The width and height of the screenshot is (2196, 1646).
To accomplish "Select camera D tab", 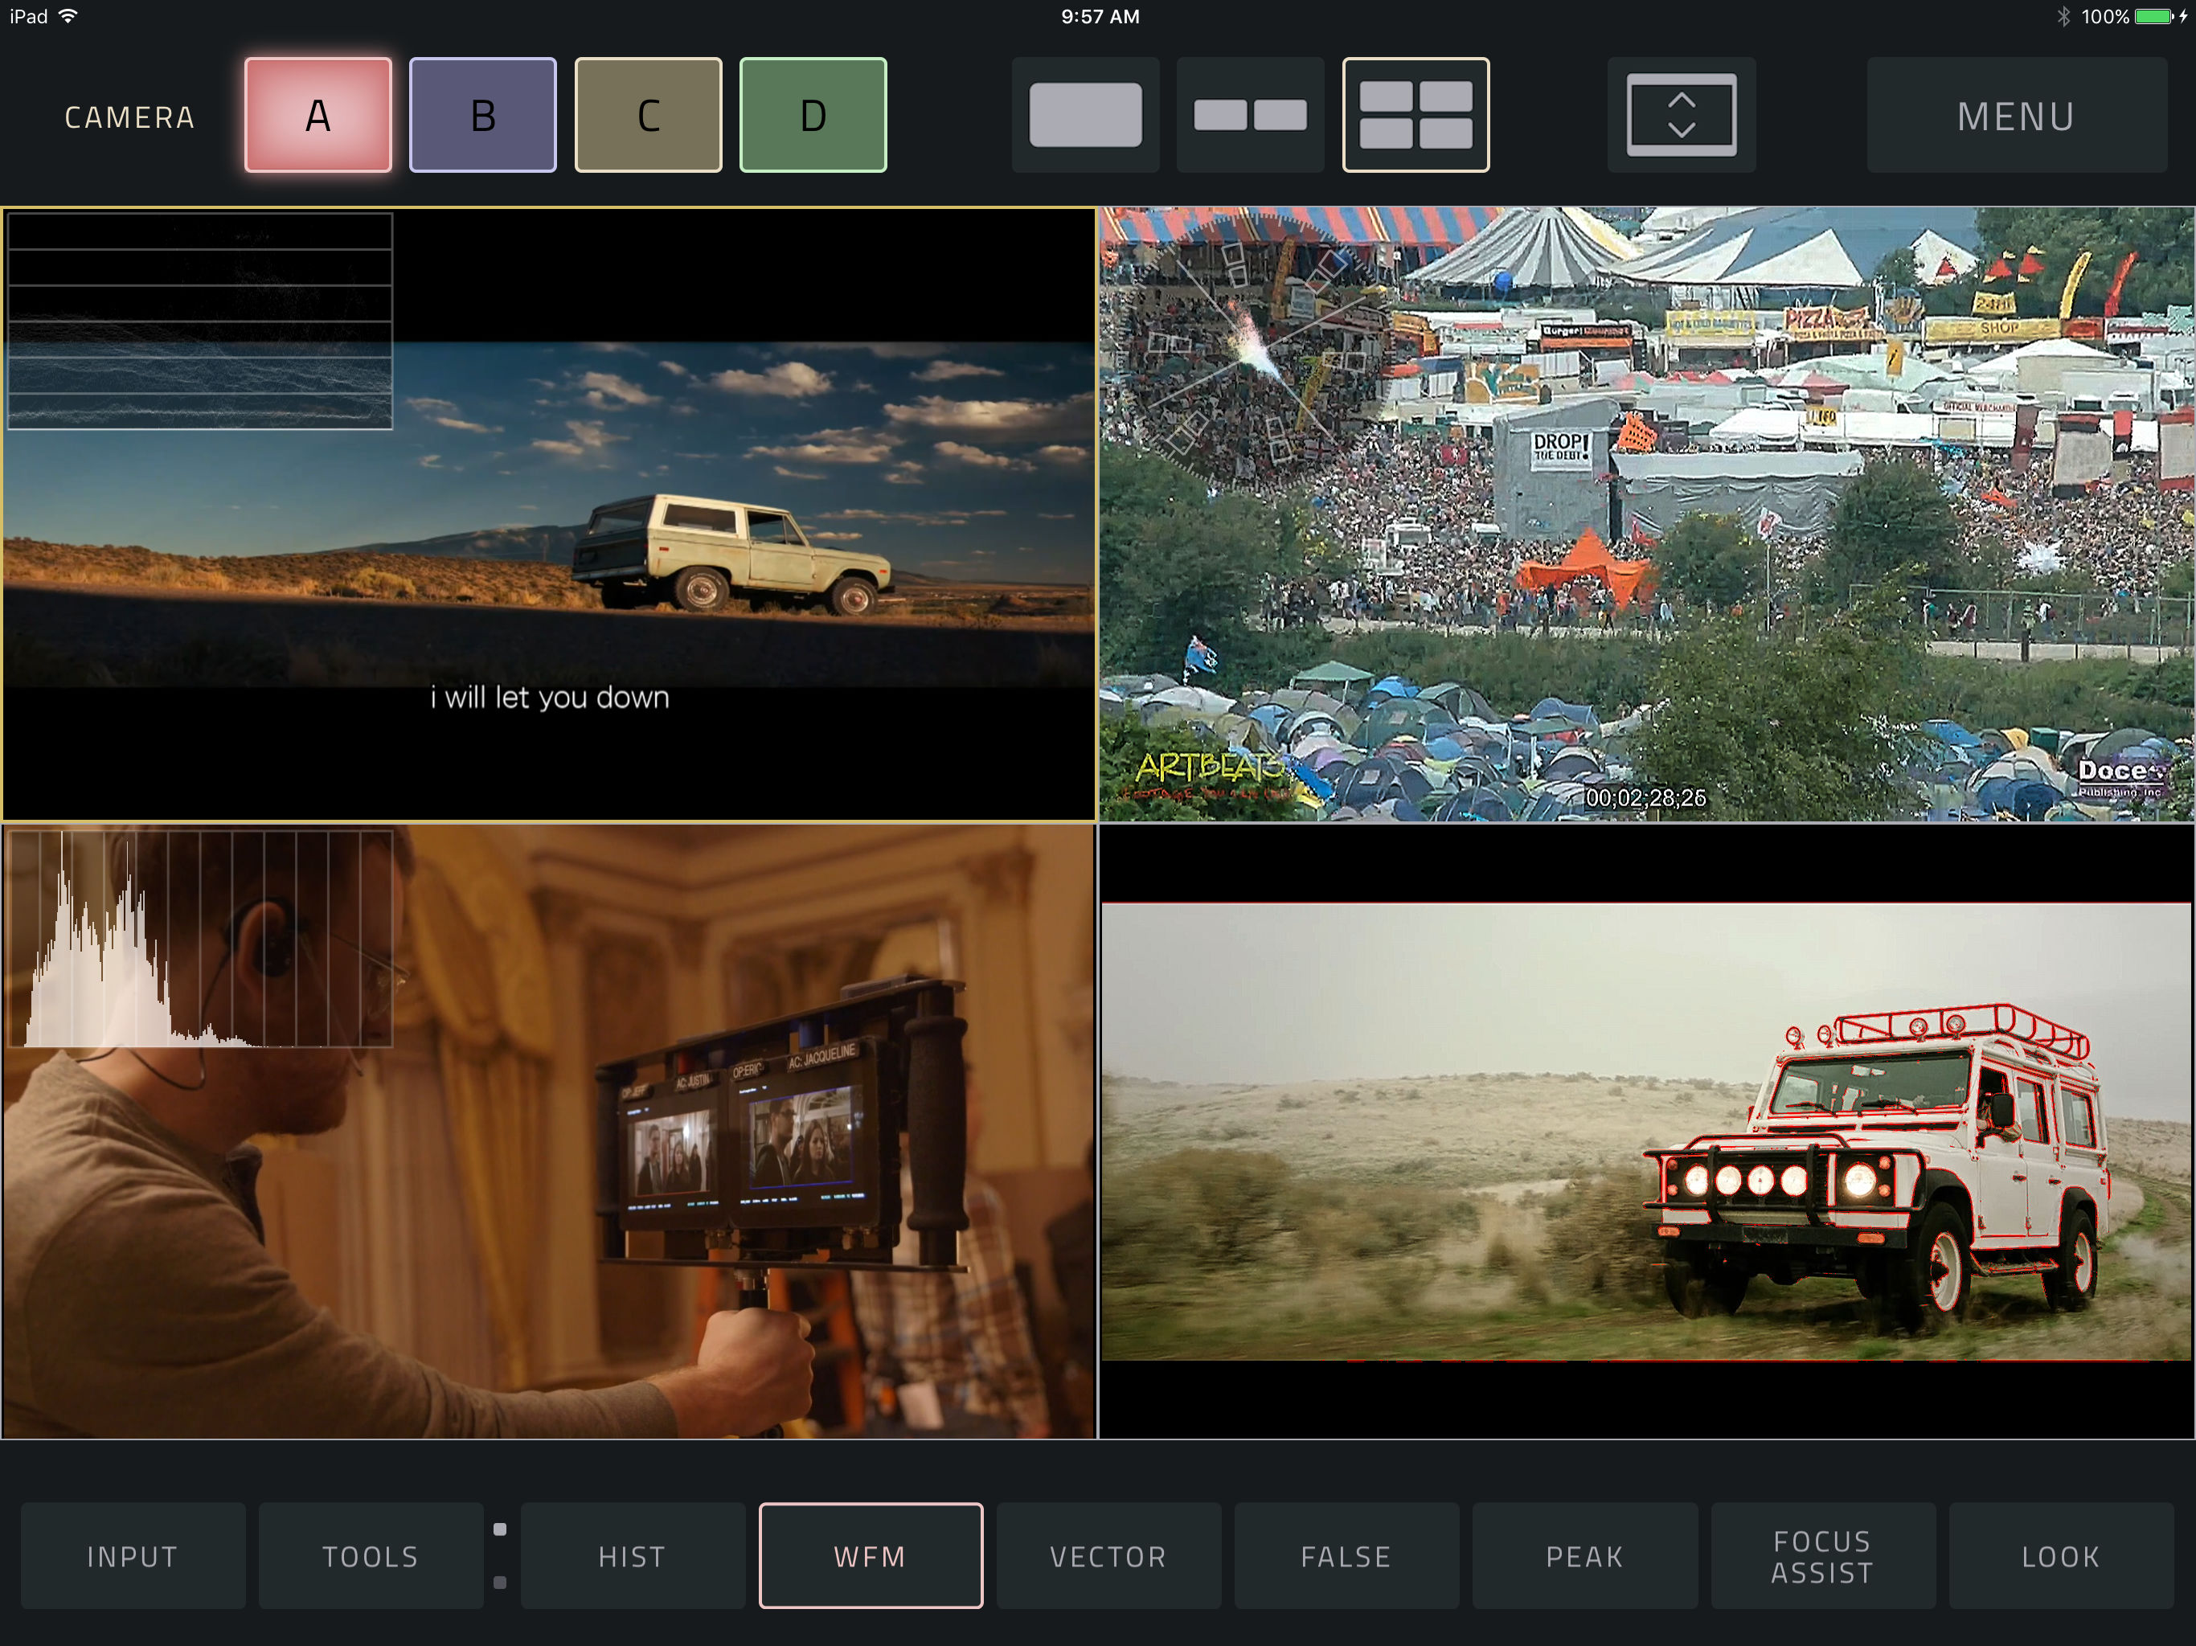I will pyautogui.click(x=813, y=115).
